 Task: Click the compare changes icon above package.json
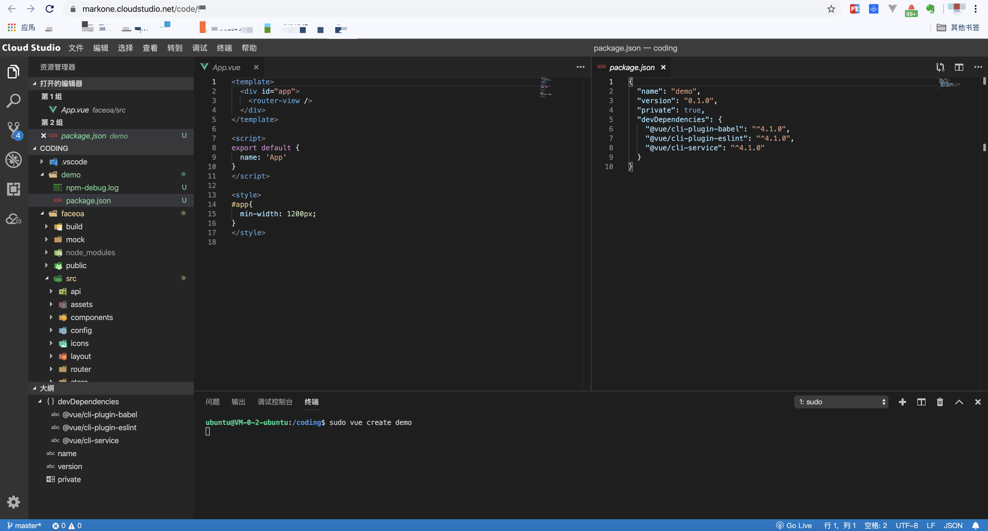point(940,67)
